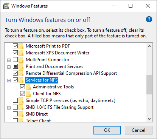
Task: Select Remote Differential Compression API Support label
Action: (71, 73)
